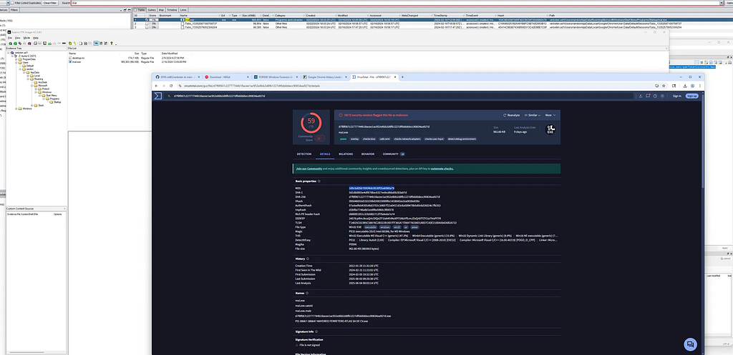
Task: Click the red Search input field
Action: click(x=395, y=3)
